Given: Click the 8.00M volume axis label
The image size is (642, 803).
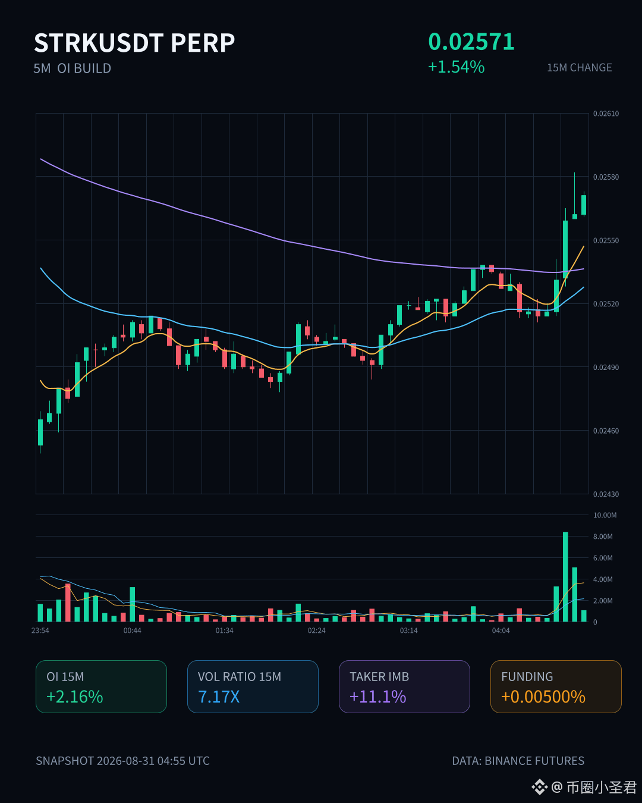Looking at the screenshot, I should [603, 537].
